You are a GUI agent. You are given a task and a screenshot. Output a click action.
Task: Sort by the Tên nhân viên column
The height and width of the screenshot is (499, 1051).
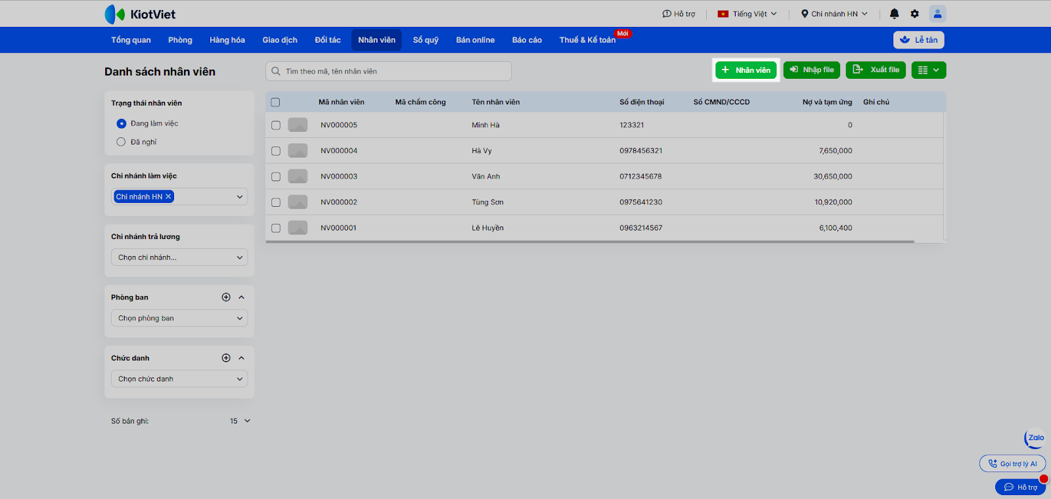[x=496, y=102]
